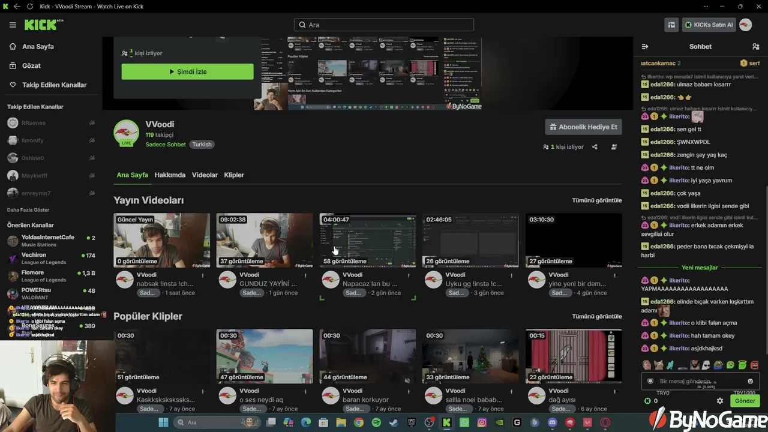Screen dimensions: 768x432
Task: Open options for 'baran korkuyor' clip
Action: click(409, 392)
